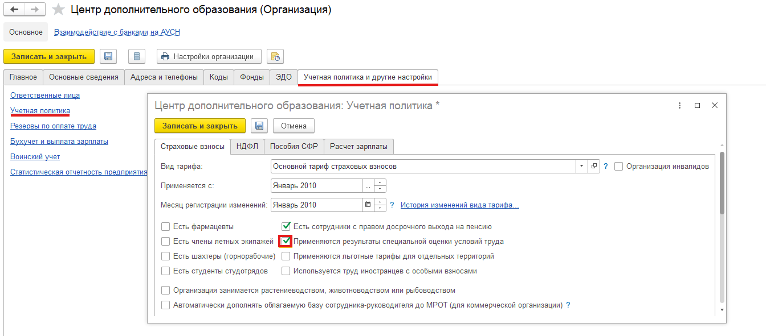
Task: Click the dialog vertical scrollbar thumb
Action: [722, 183]
